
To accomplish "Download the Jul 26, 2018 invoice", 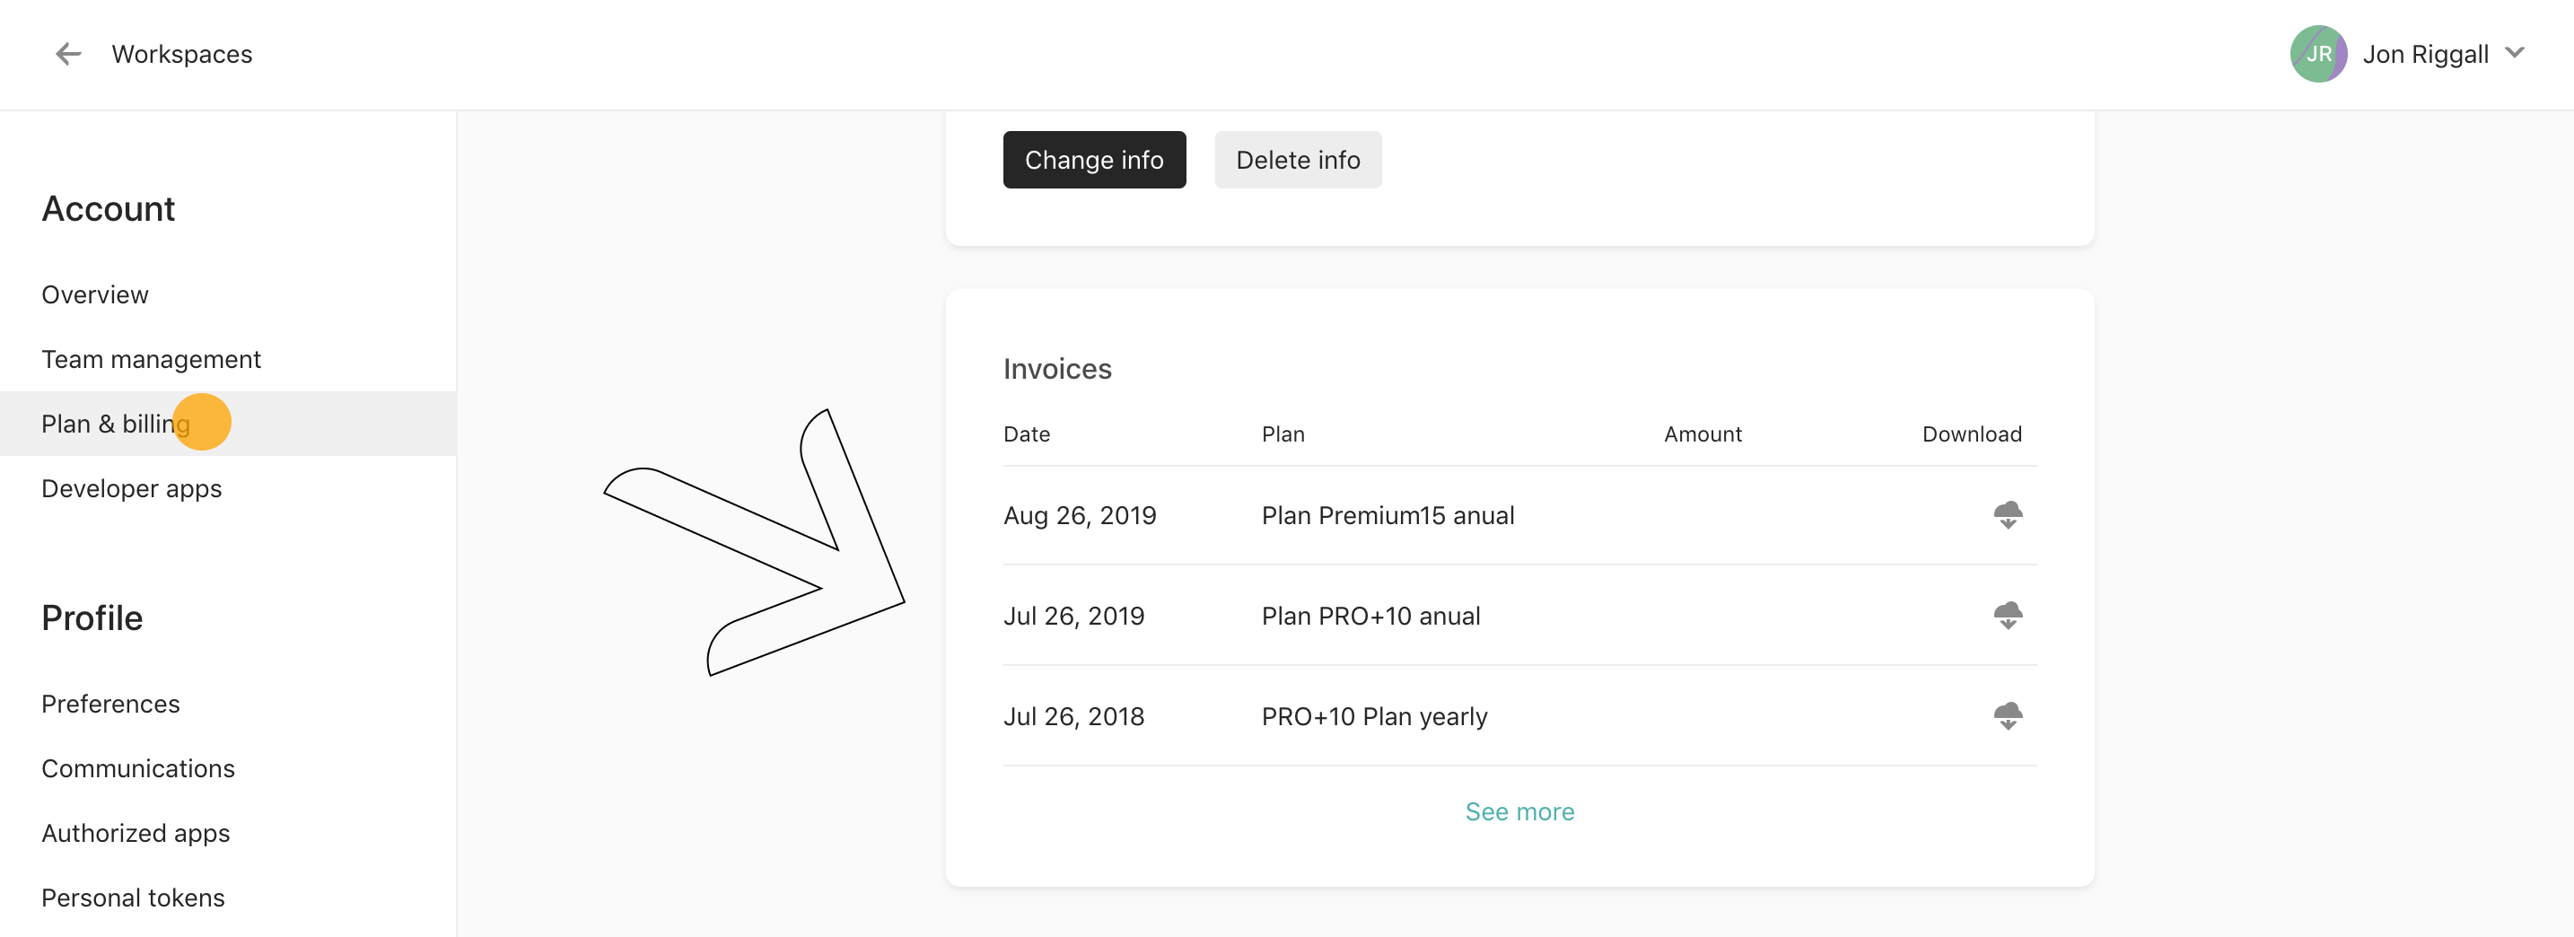I will pyautogui.click(x=2008, y=714).
